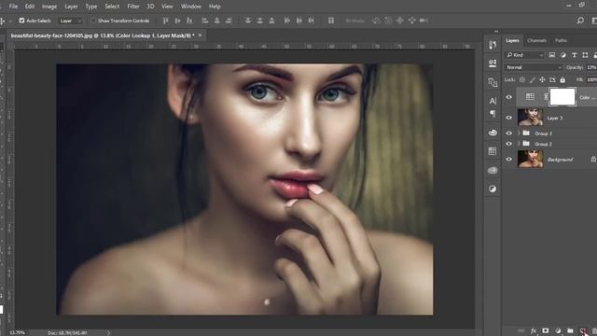
Task: Open the Adjustments panel icon in the dock
Action: (x=493, y=189)
